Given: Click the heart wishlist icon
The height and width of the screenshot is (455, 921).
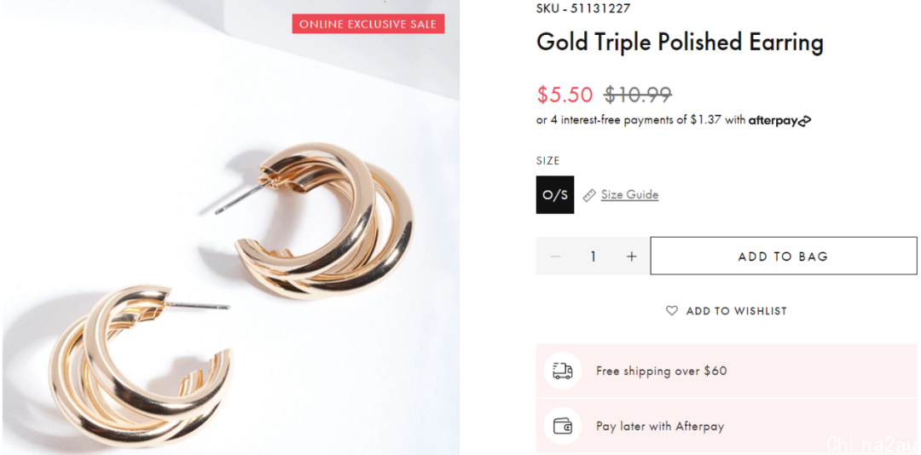Looking at the screenshot, I should coord(671,310).
